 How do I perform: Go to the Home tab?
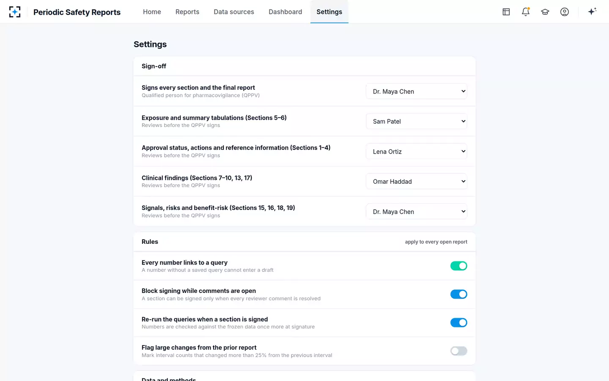click(152, 12)
